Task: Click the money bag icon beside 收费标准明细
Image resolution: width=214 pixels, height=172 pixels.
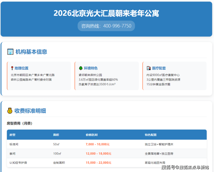Action: coord(10,111)
